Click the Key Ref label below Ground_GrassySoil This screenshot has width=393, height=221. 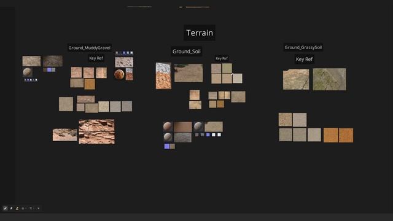(305, 59)
